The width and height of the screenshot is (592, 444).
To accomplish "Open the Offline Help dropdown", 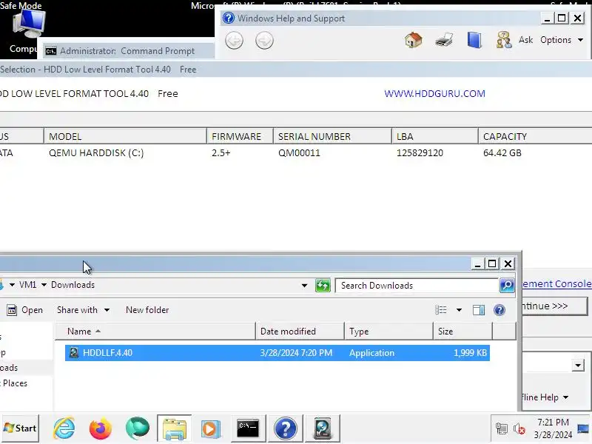I will (x=545, y=397).
